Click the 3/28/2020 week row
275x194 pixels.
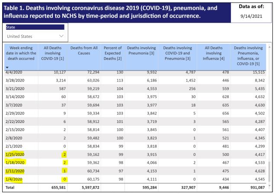pyautogui.click(x=135, y=81)
